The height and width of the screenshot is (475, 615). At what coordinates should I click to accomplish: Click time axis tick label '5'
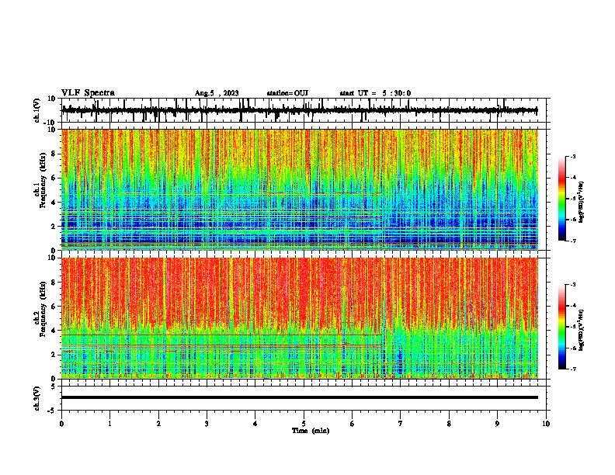coord(304,423)
